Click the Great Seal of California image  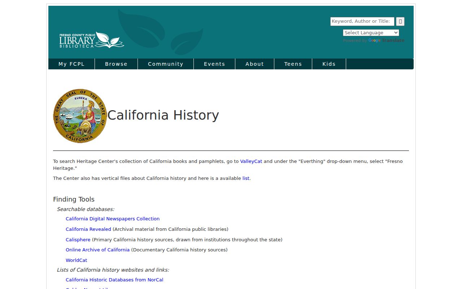click(x=80, y=116)
